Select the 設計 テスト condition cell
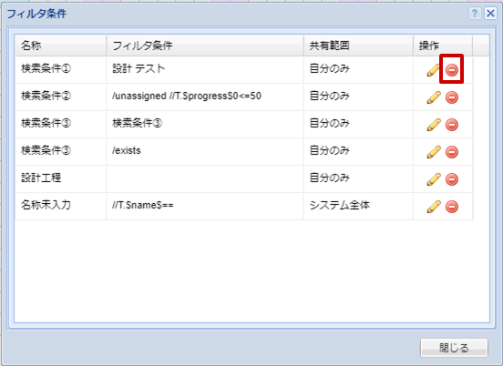 tap(205, 70)
